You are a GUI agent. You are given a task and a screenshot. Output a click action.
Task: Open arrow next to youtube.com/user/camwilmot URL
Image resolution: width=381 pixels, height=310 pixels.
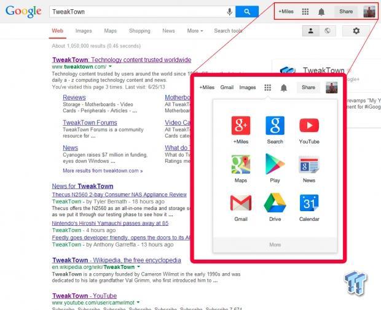click(138, 303)
